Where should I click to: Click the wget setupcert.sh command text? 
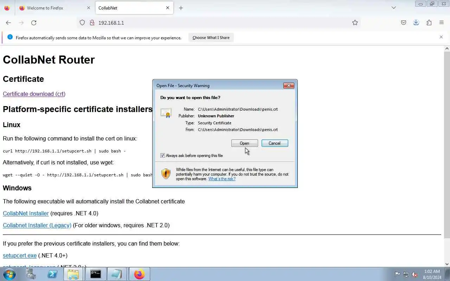point(78,175)
